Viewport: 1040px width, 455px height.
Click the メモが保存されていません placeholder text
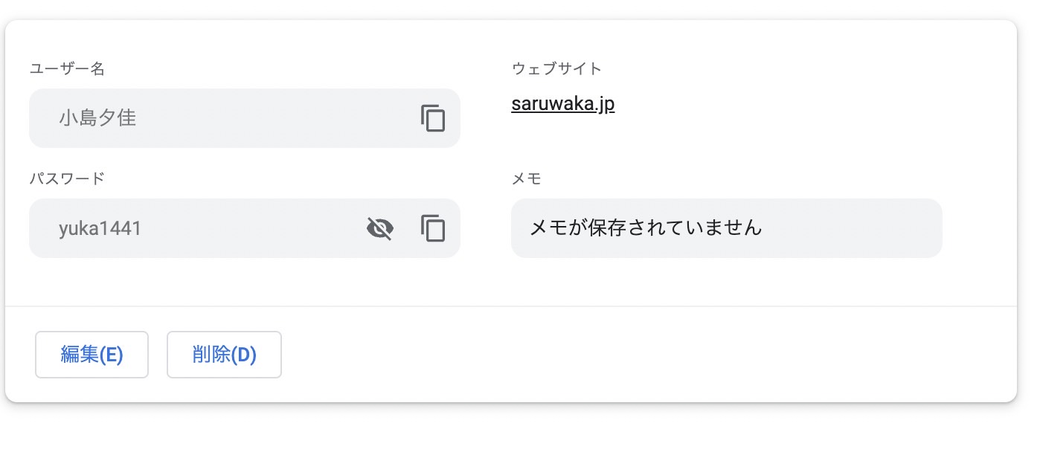646,227
